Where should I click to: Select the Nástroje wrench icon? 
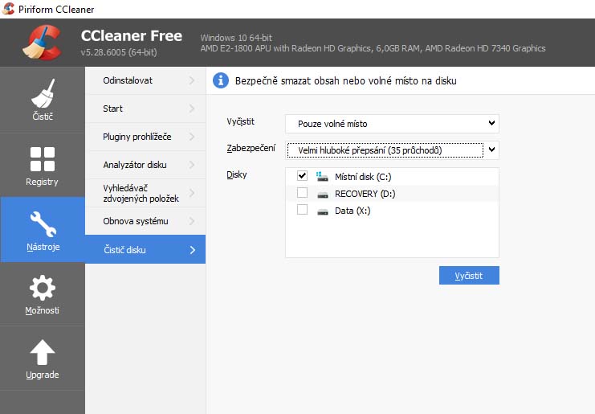pyautogui.click(x=43, y=224)
